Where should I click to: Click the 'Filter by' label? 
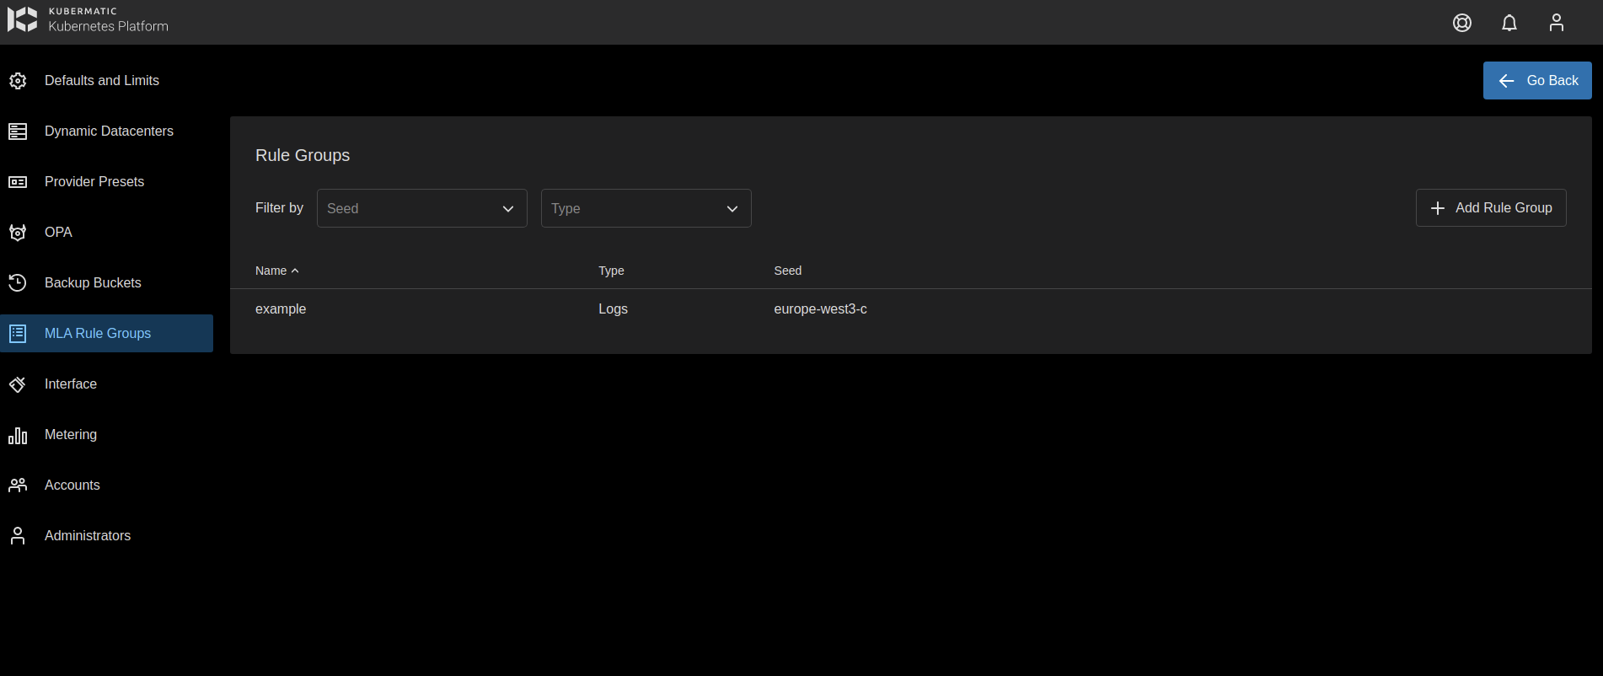279,208
